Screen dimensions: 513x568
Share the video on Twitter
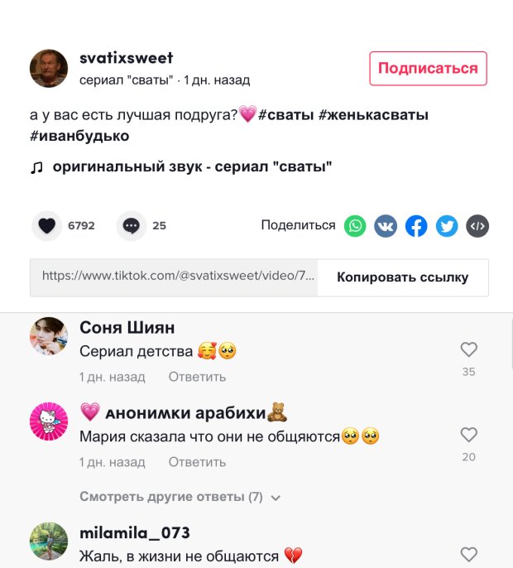coord(447,226)
